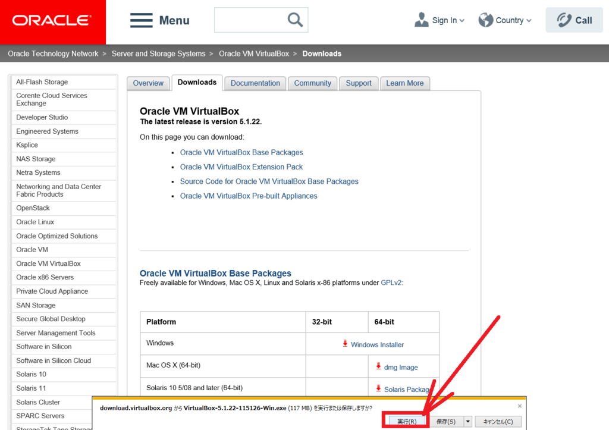
Task: Open the save options dropdown arrow
Action: tap(468, 422)
